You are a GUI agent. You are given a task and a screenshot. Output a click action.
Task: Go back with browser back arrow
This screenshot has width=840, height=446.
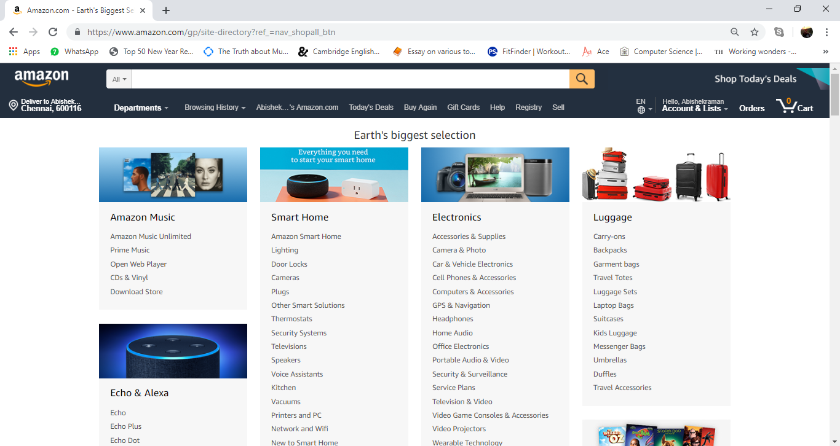[x=14, y=32]
